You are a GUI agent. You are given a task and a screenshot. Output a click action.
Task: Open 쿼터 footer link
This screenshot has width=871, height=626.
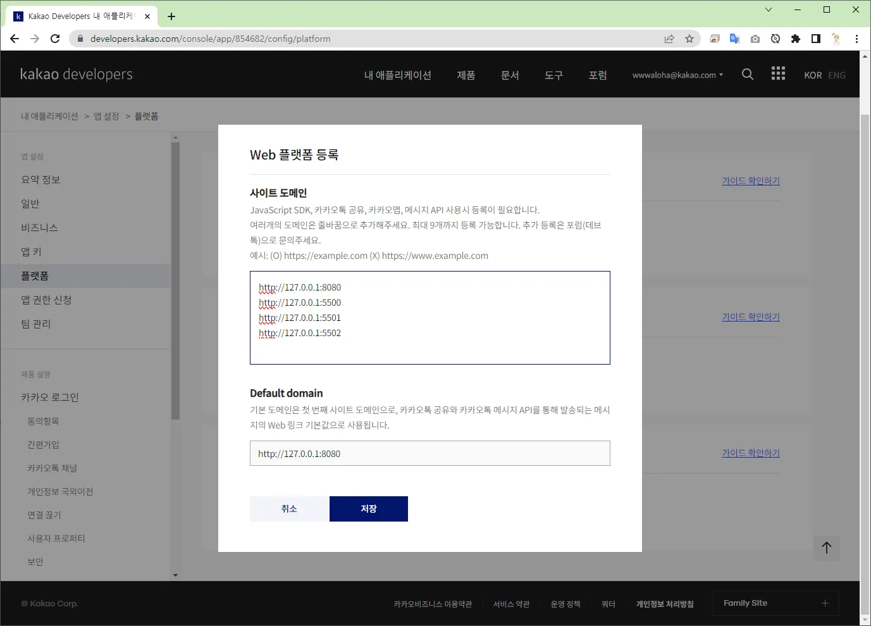click(x=608, y=604)
